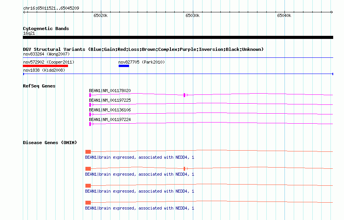This screenshot has height=220, width=344.
Task: Click the right arrow of the ruler
Action: click(332, 12)
